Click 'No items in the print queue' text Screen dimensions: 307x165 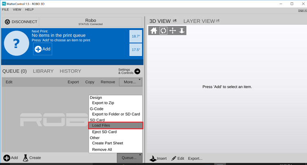(x=59, y=35)
